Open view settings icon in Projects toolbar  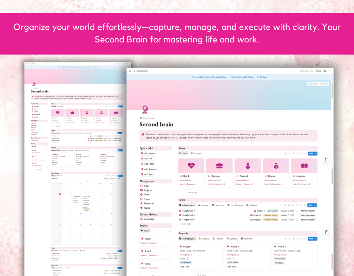305,239
